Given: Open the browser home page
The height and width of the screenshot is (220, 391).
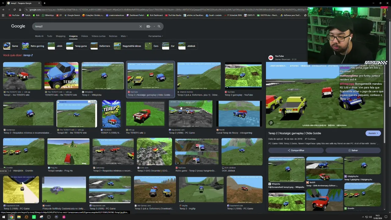Looking at the screenshot, I should tap(20, 10).
